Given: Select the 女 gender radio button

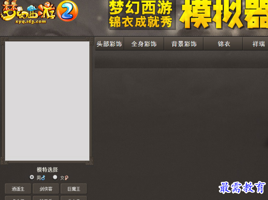Looking at the screenshot, I should tap(55, 177).
